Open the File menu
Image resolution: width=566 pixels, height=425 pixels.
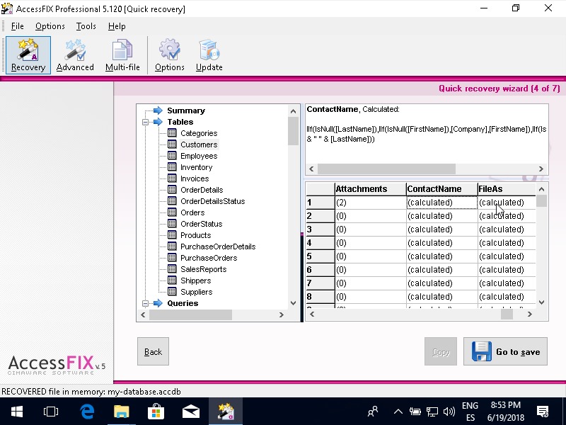(17, 26)
